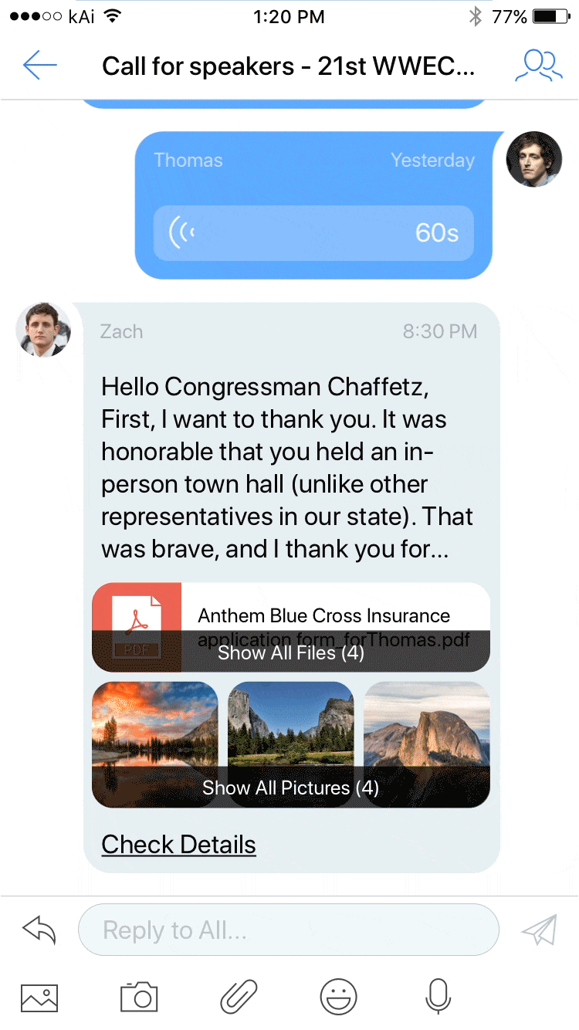The width and height of the screenshot is (579, 1030).
Task: Send message with paper plane icon
Action: pyautogui.click(x=539, y=930)
